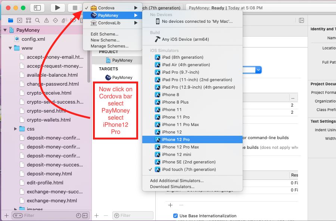
Task: Click the navigator Filter text field
Action: click(43, 215)
